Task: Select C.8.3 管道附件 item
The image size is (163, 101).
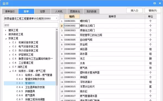Action: tap(30, 83)
